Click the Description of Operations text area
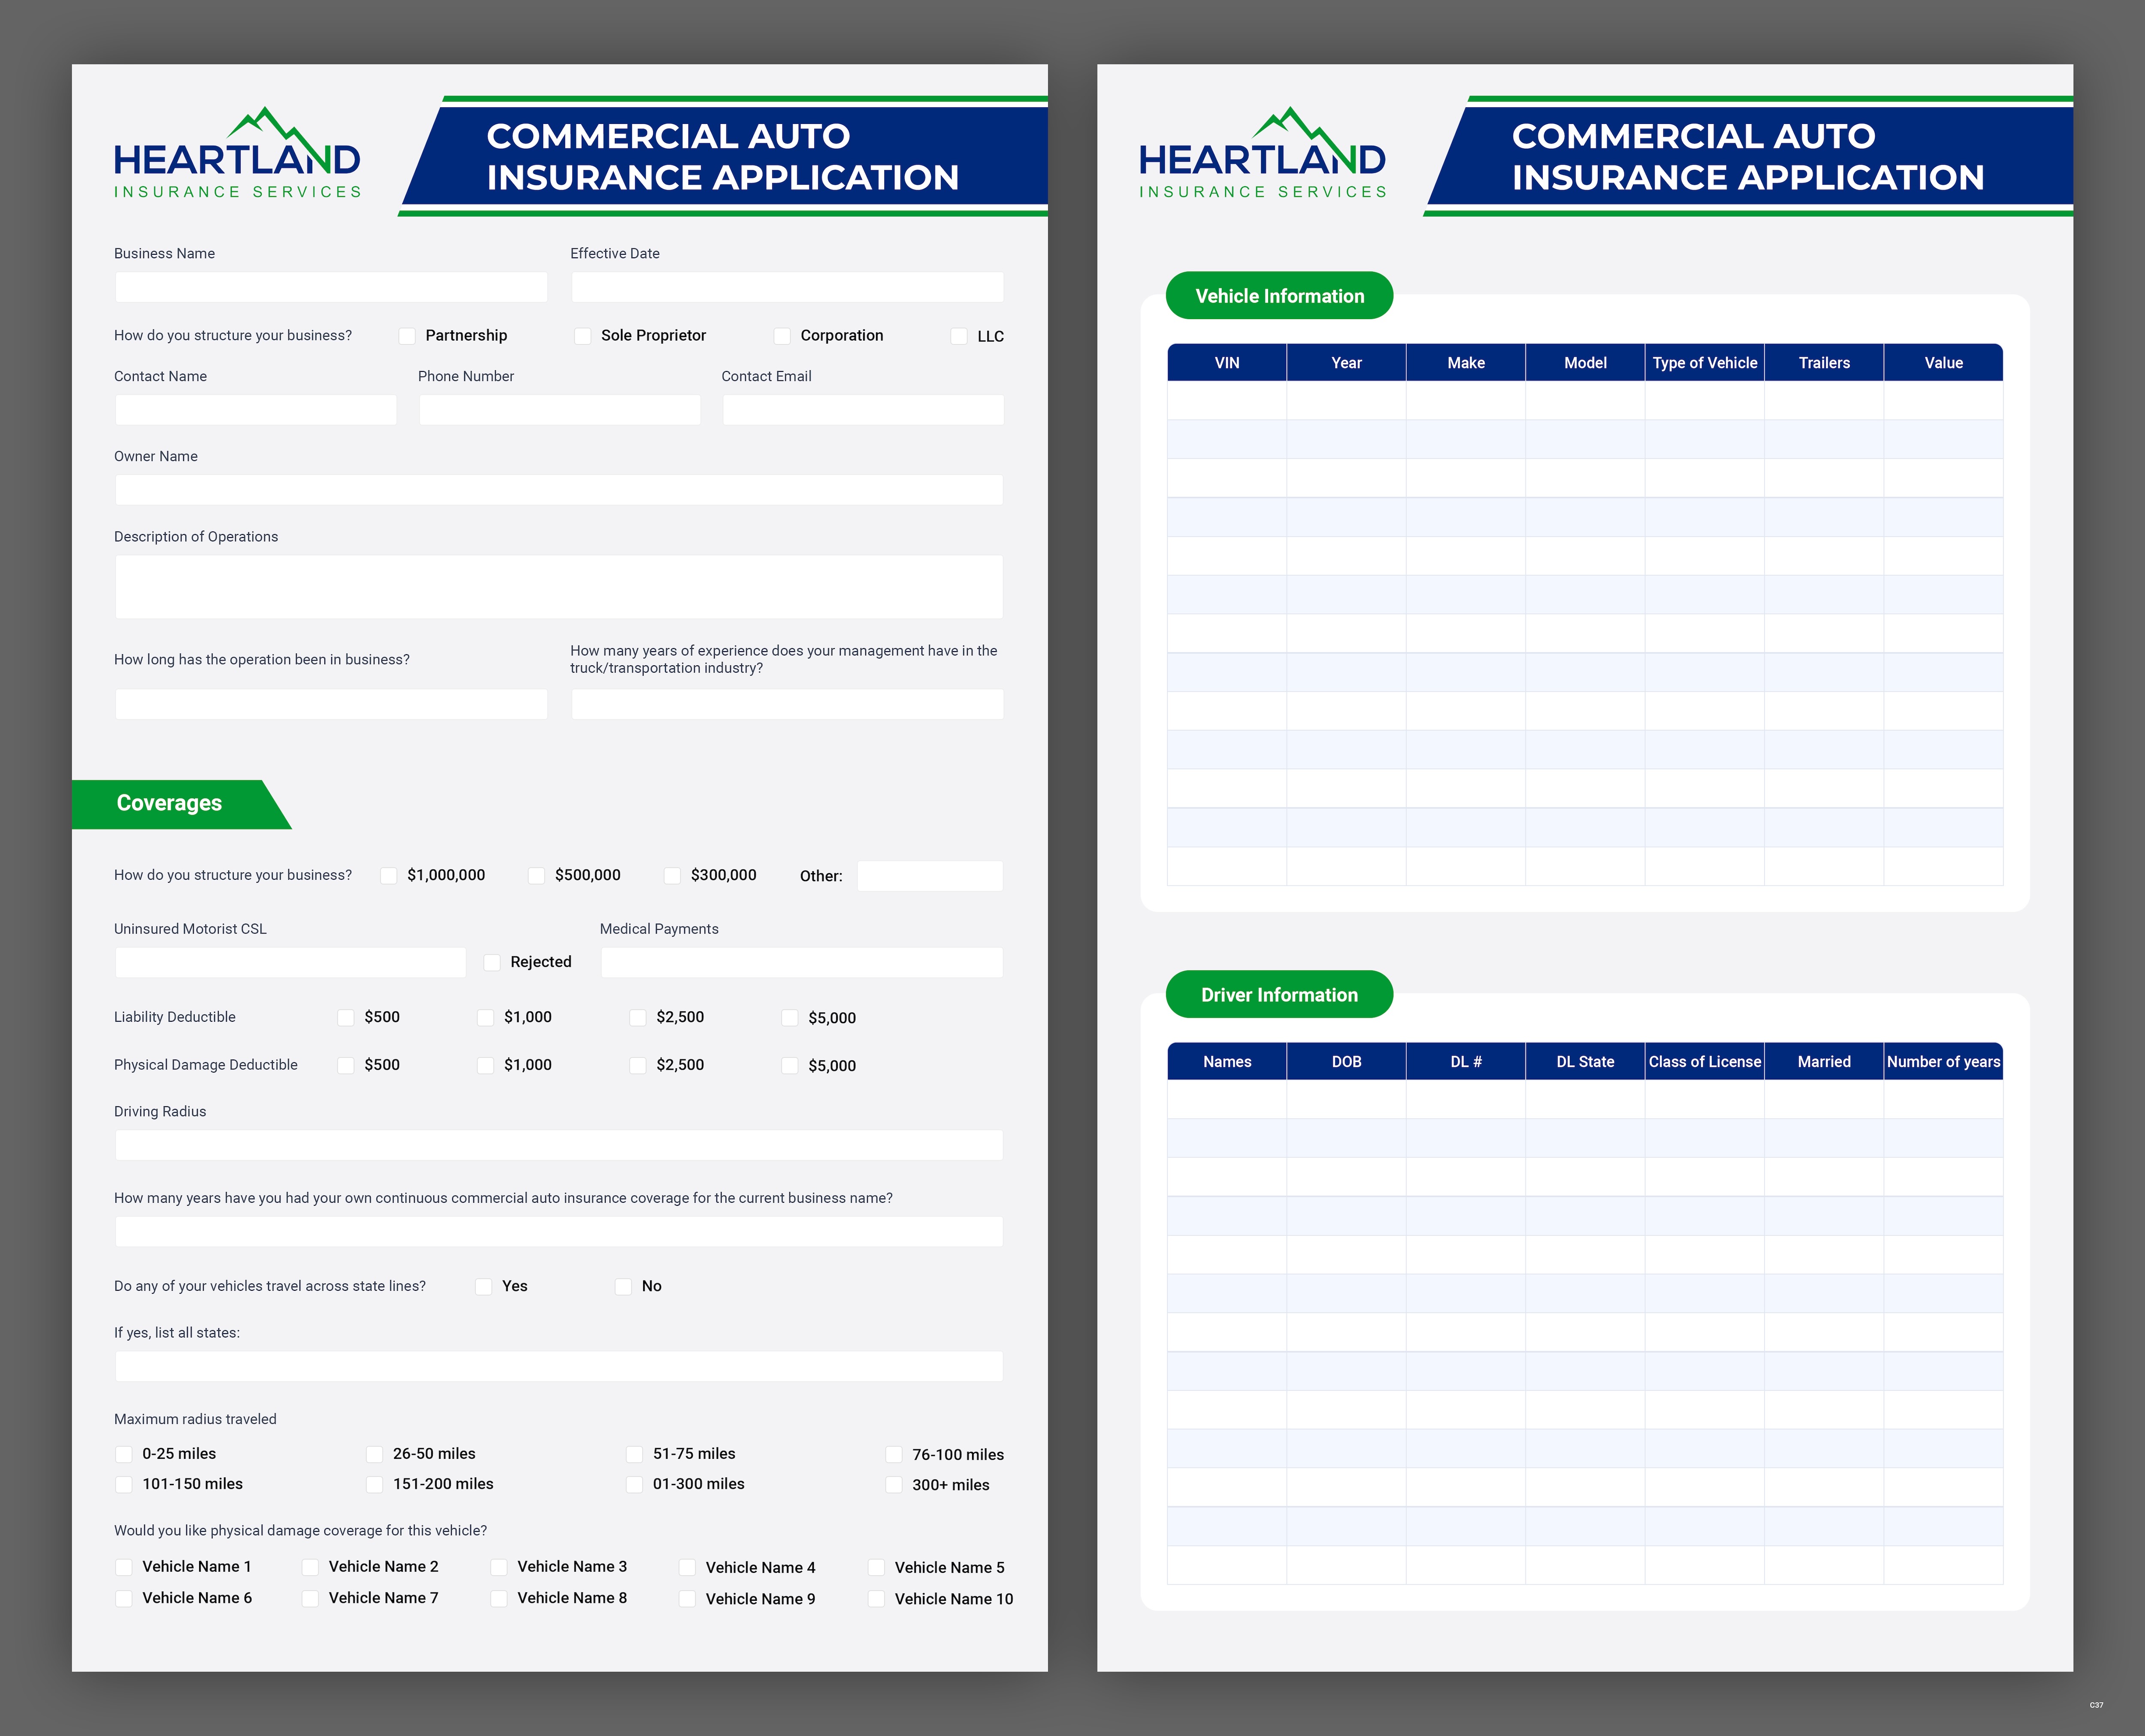The width and height of the screenshot is (2145, 1736). [x=558, y=587]
